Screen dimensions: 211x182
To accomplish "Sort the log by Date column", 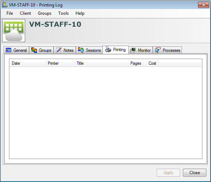I will pyautogui.click(x=27, y=63).
